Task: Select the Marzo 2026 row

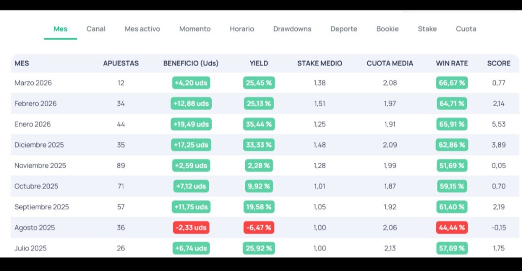Action: [x=265, y=83]
